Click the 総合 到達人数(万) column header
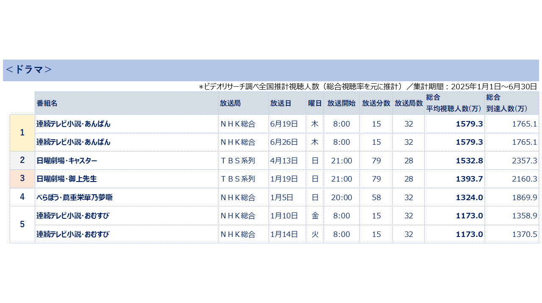The width and height of the screenshot is (542, 303). (x=506, y=103)
